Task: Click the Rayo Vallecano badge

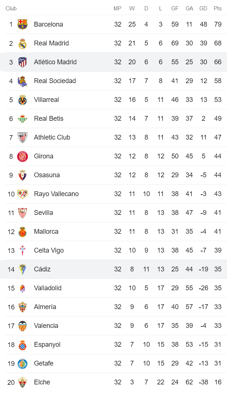Action: pos(23,194)
